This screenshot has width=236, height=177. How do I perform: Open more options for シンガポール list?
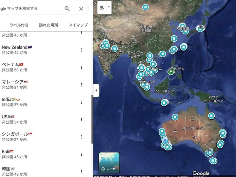pyautogui.click(x=82, y=137)
